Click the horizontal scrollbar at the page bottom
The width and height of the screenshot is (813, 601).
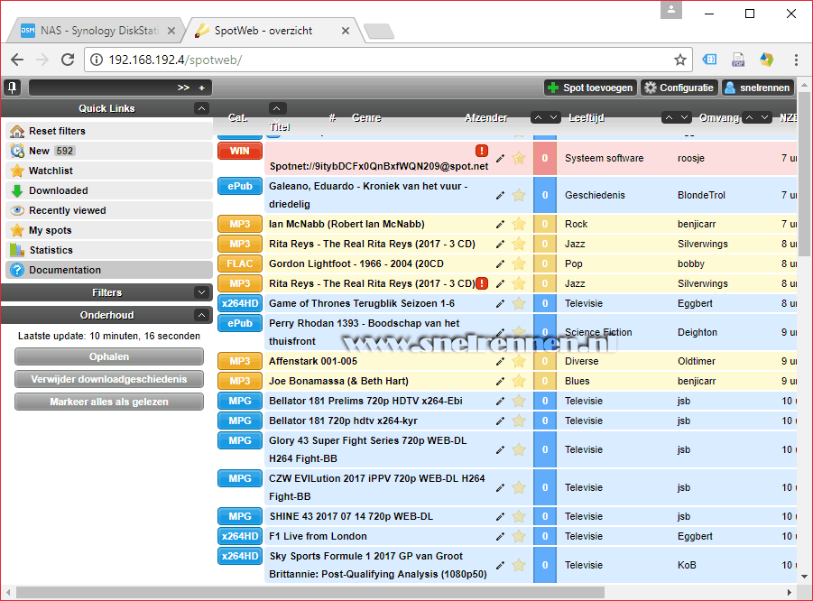(310, 592)
